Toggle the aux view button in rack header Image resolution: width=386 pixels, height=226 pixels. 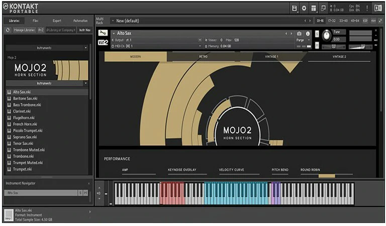coord(373,21)
